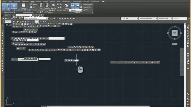Toggle the UCS Icon button
191x107 pixels.
pyautogui.click(x=4, y=7)
